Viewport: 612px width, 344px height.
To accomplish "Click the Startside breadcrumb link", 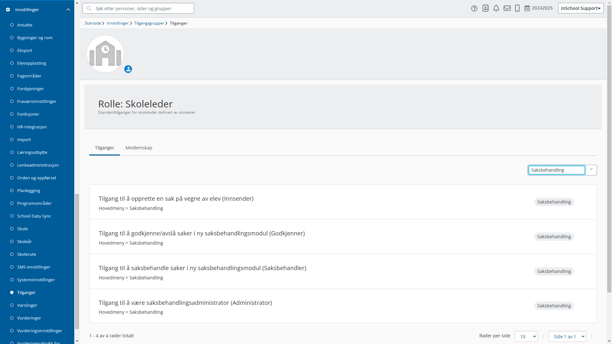I will [93, 23].
